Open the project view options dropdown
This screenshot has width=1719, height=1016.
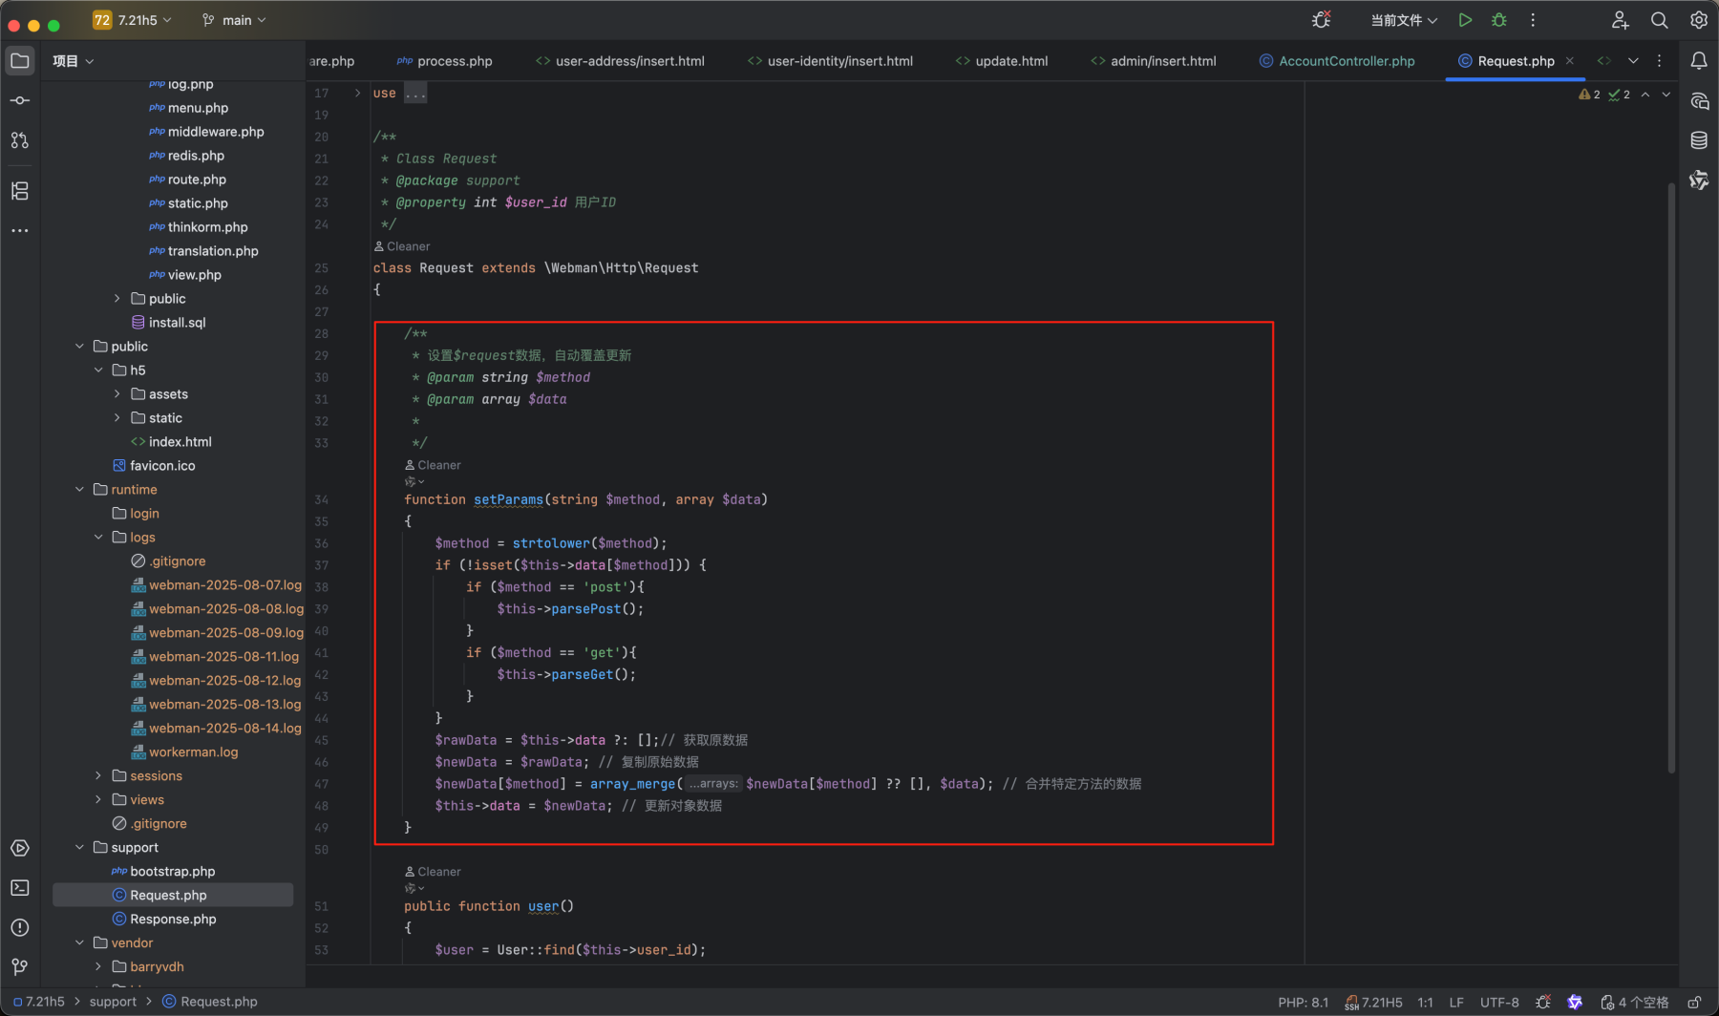pos(74,61)
